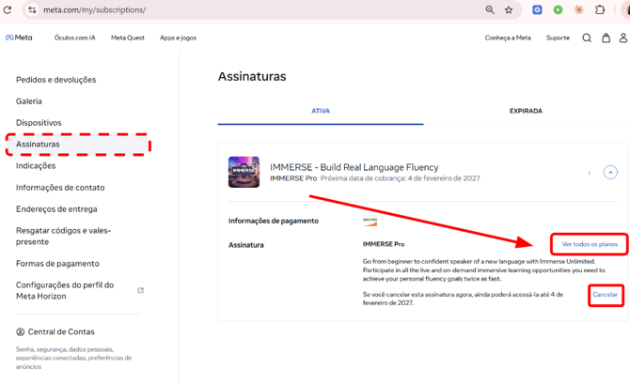This screenshot has height=383, width=630.
Task: Go to Meta home via logo
Action: pos(19,38)
